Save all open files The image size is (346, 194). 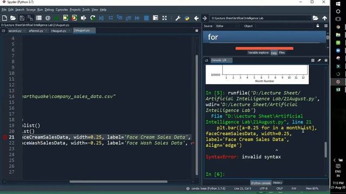(30, 18)
